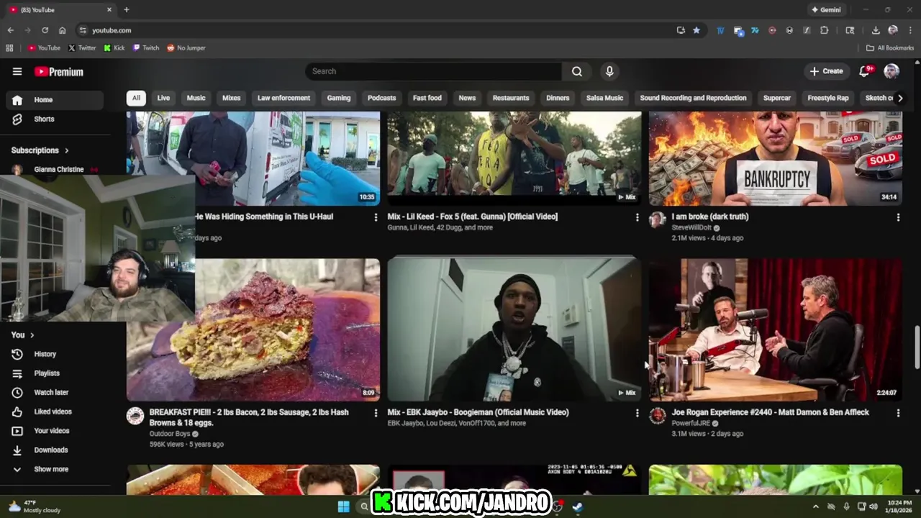Select the Freestyle Rap filter chip
The image size is (921, 518).
tap(828, 98)
